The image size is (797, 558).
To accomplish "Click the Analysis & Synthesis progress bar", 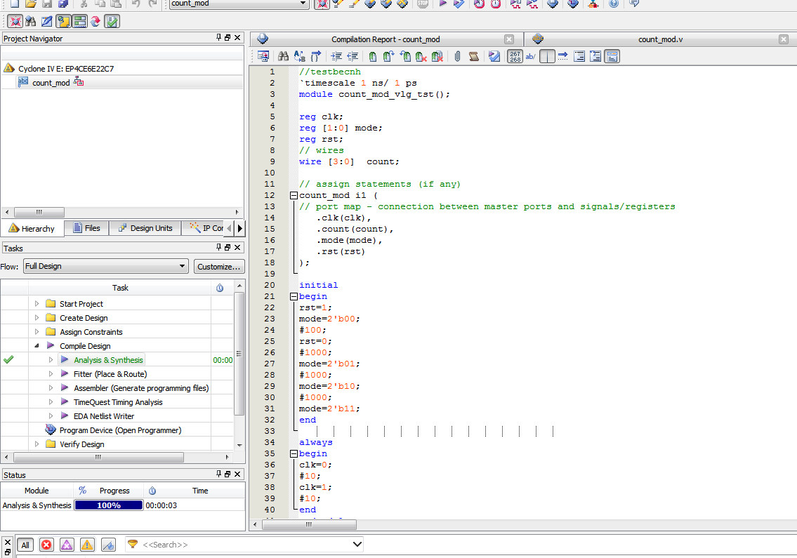I will (x=109, y=505).
